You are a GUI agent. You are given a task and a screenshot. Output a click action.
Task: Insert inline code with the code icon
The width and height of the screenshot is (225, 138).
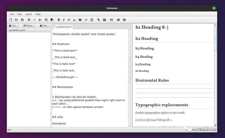click(86, 20)
